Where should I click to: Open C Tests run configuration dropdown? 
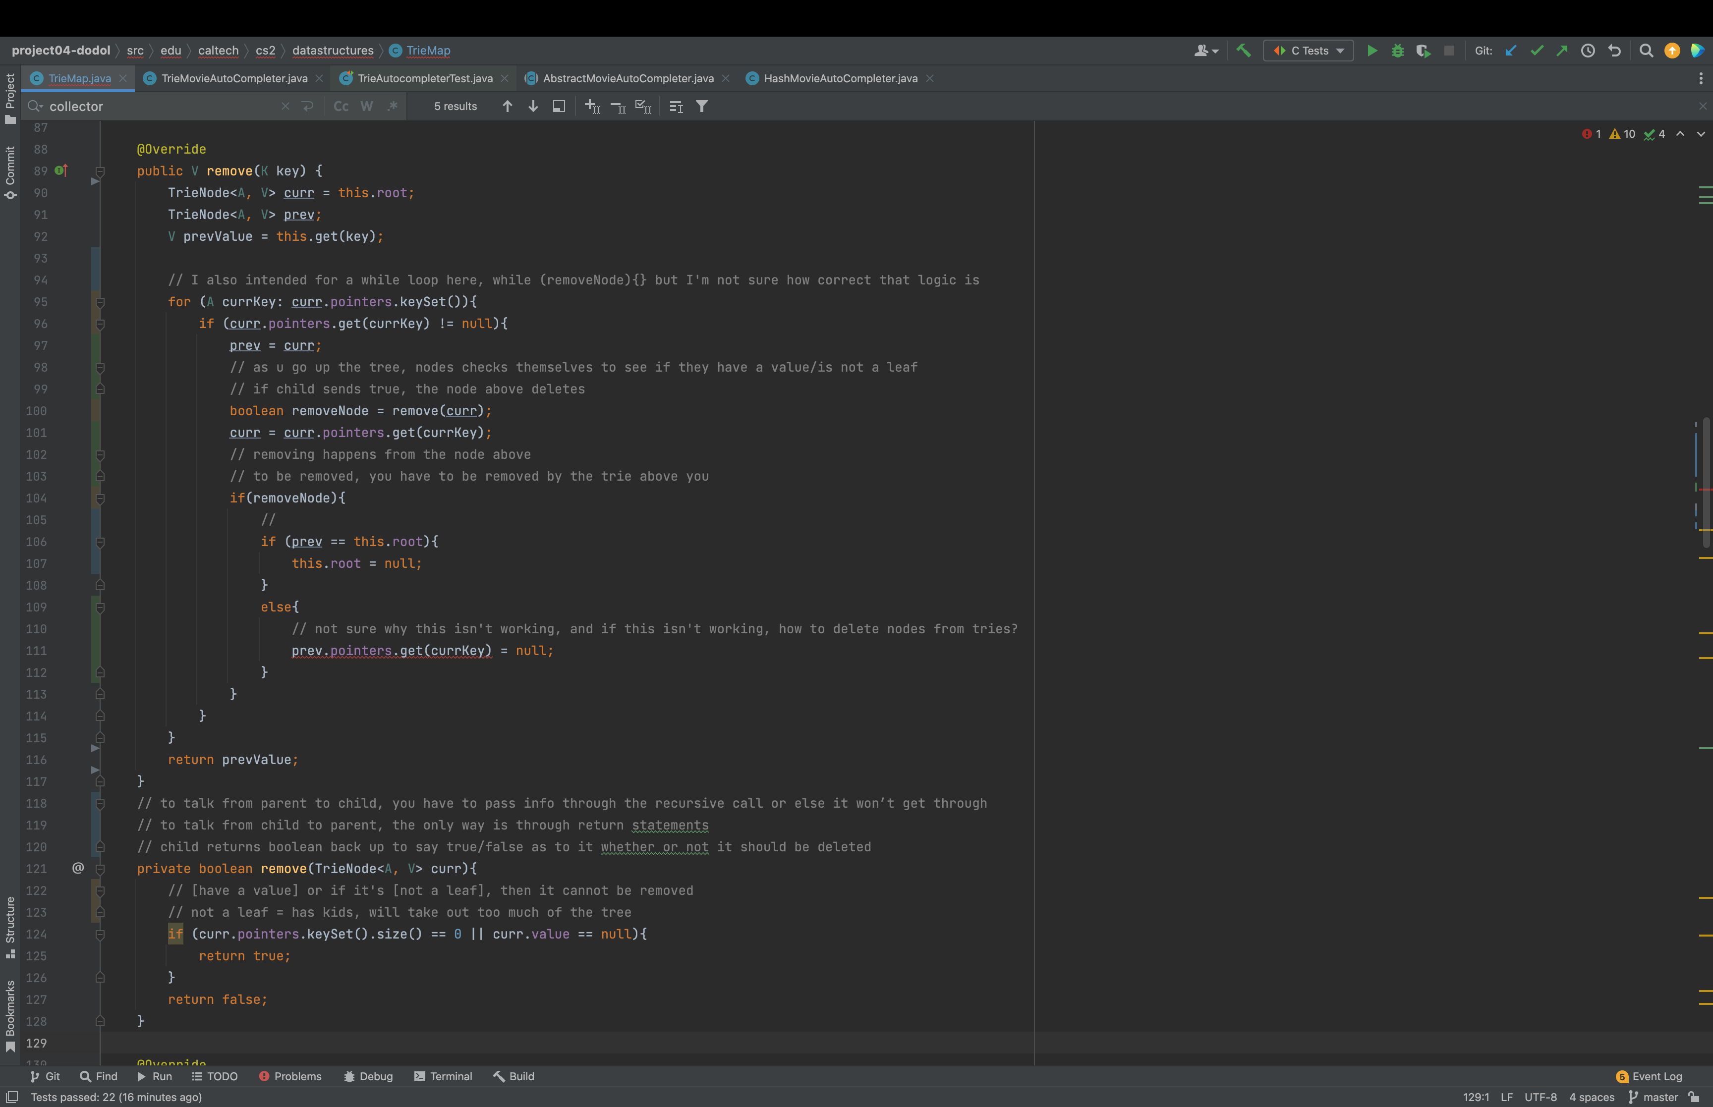(x=1340, y=51)
